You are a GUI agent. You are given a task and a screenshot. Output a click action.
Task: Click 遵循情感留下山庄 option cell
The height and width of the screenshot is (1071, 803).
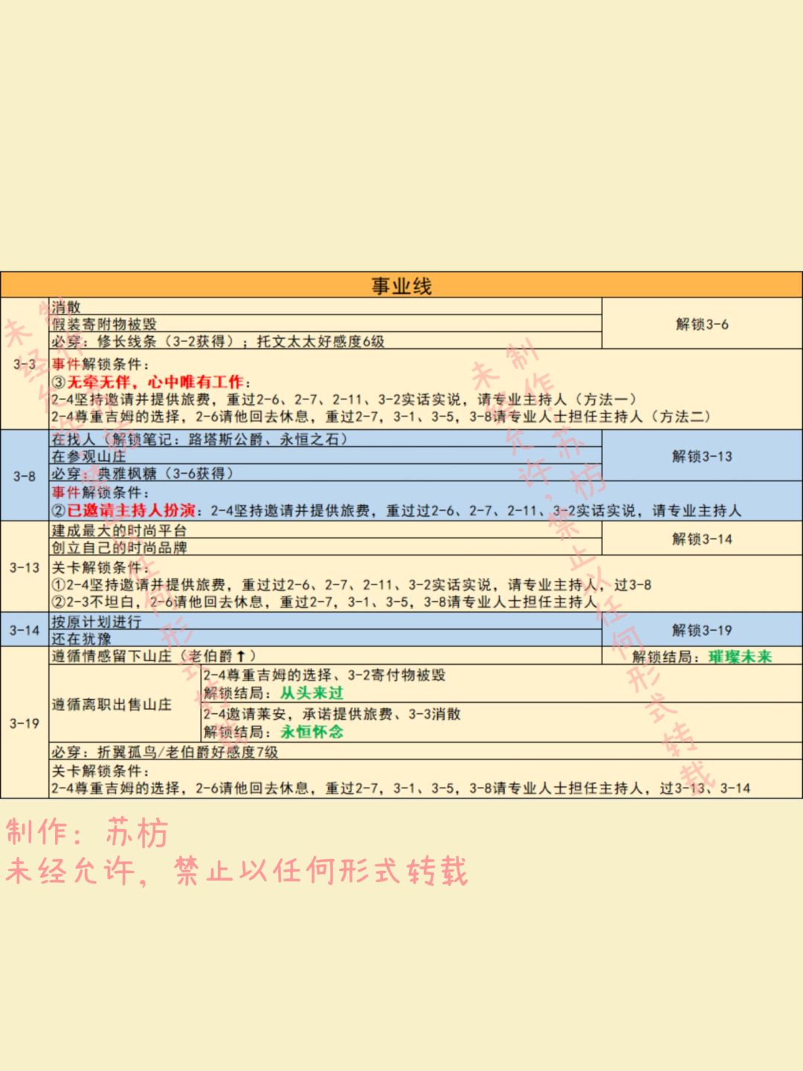(x=326, y=656)
